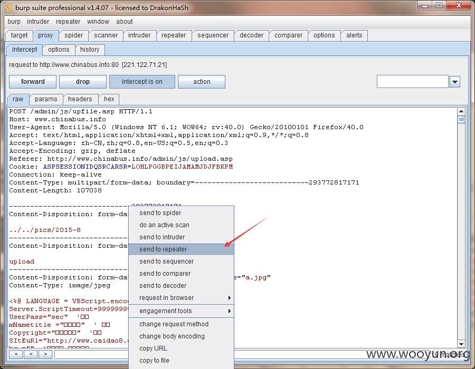Select the headers view tab

coord(80,99)
